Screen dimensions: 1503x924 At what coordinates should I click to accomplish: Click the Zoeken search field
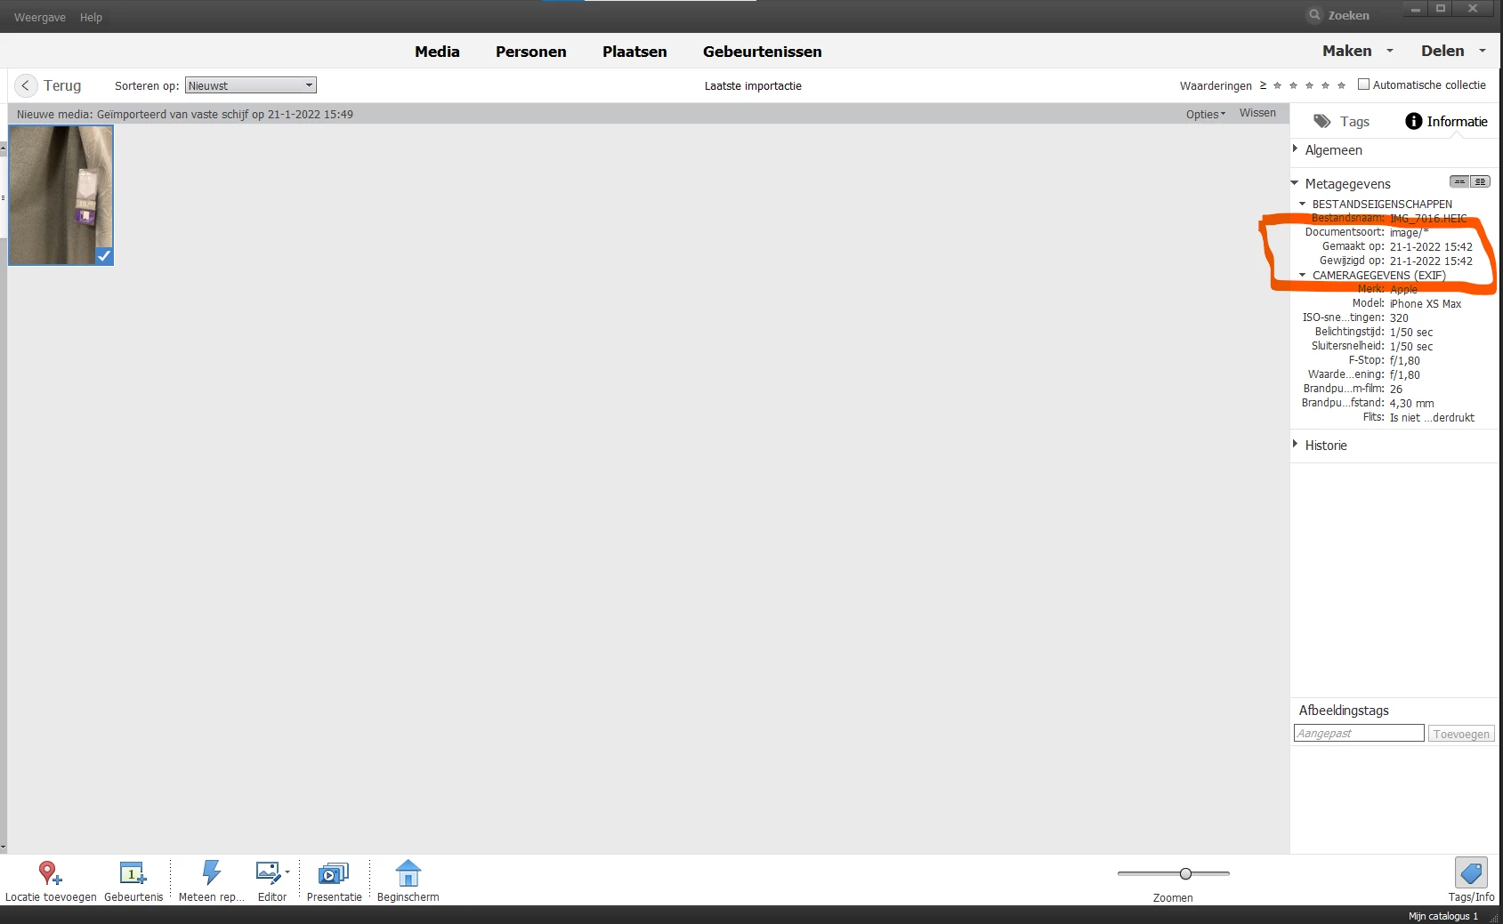click(x=1348, y=15)
